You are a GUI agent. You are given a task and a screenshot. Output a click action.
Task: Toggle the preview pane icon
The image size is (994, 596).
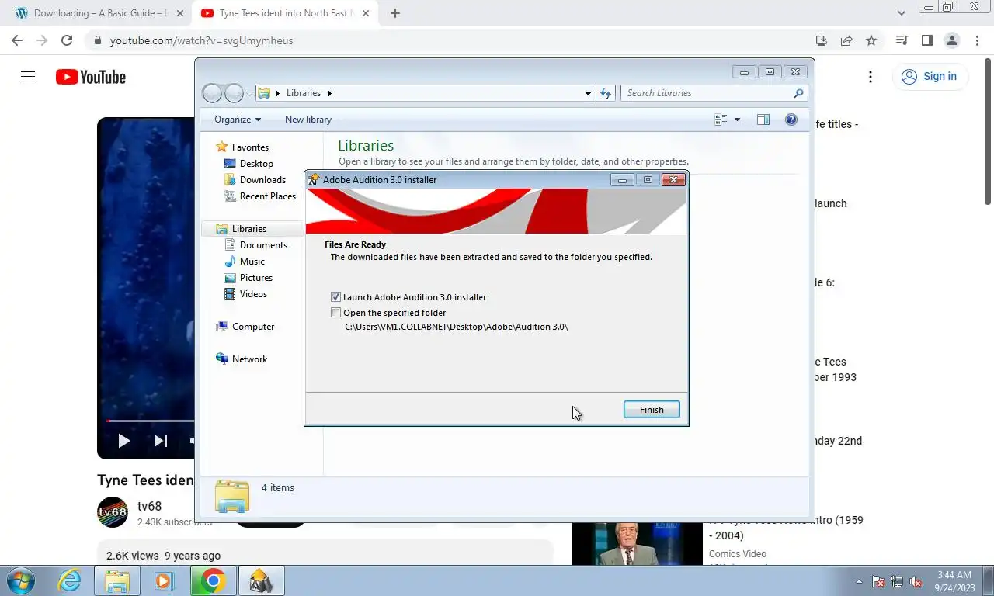(x=763, y=120)
